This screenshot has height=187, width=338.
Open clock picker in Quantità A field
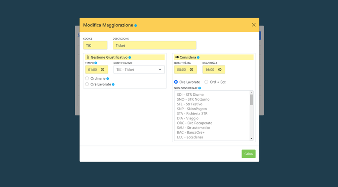[x=220, y=70]
